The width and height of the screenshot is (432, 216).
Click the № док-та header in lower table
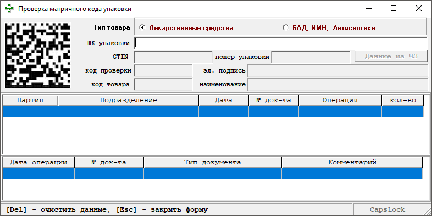tap(109, 162)
